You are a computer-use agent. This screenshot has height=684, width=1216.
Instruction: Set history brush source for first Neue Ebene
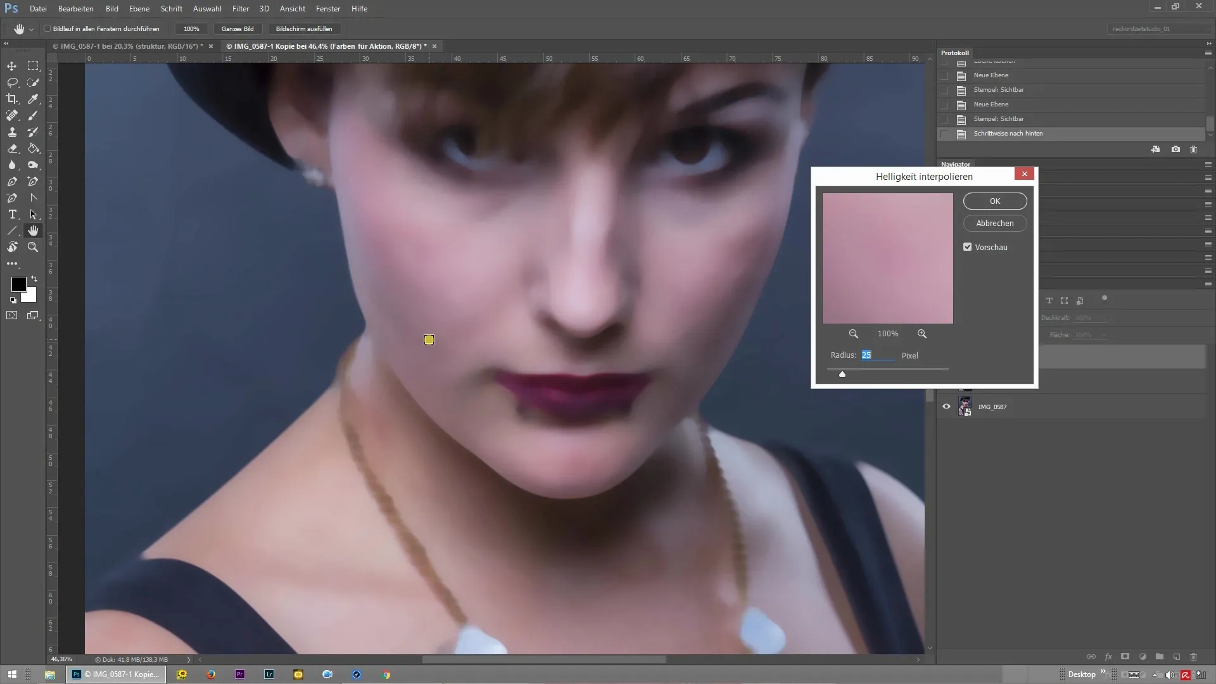point(944,75)
